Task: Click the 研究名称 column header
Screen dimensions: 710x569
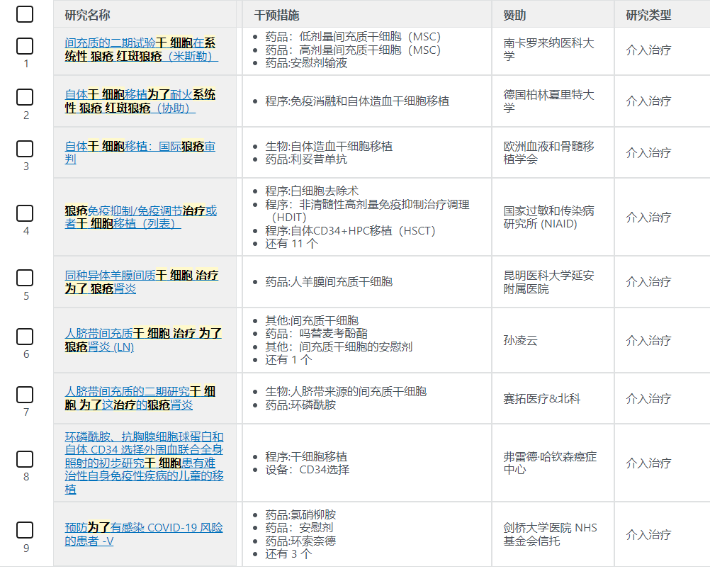Action: tap(88, 15)
